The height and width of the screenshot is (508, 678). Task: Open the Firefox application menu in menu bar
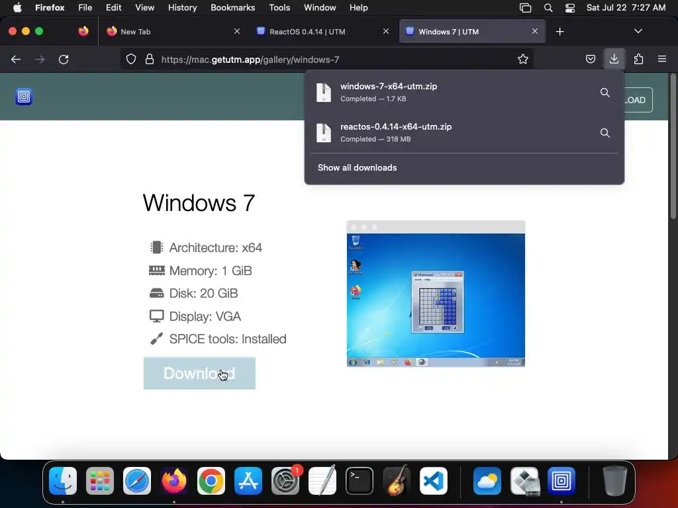point(50,7)
